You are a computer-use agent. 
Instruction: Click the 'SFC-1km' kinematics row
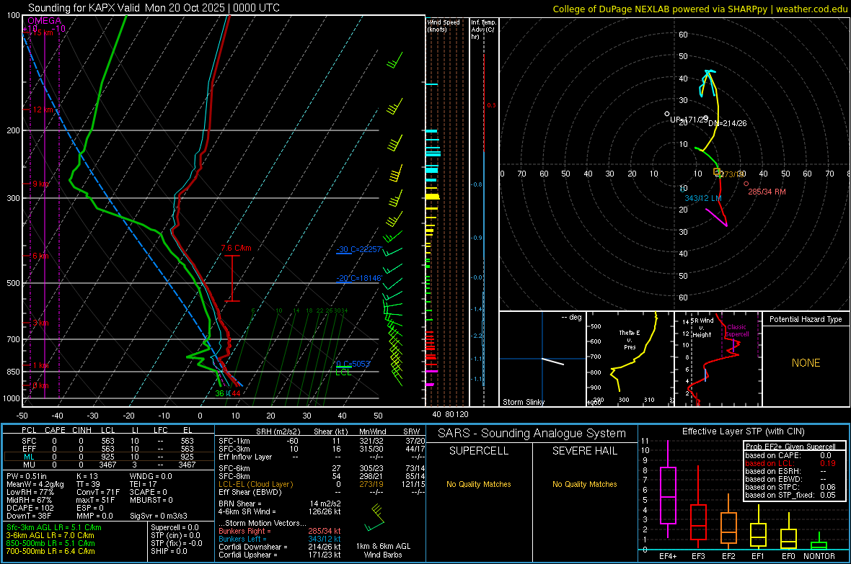[x=322, y=441]
